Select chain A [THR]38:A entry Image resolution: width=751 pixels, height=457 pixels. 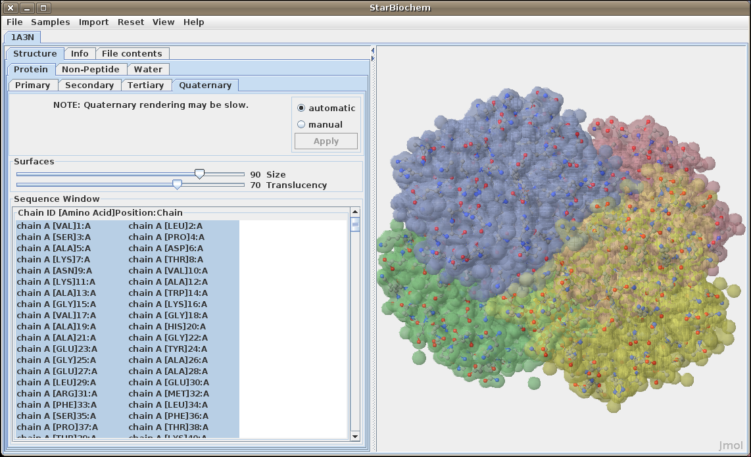coord(168,427)
